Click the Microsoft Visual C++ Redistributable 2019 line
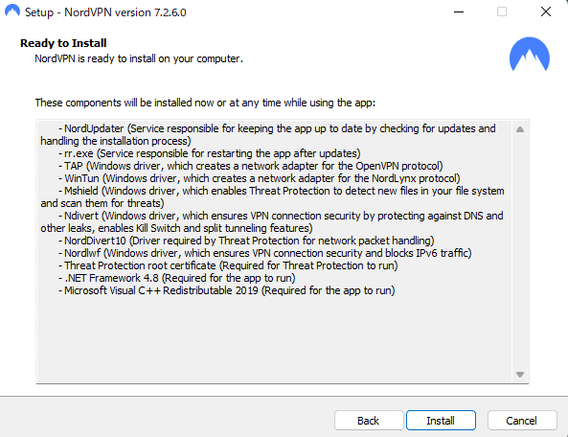 [227, 290]
